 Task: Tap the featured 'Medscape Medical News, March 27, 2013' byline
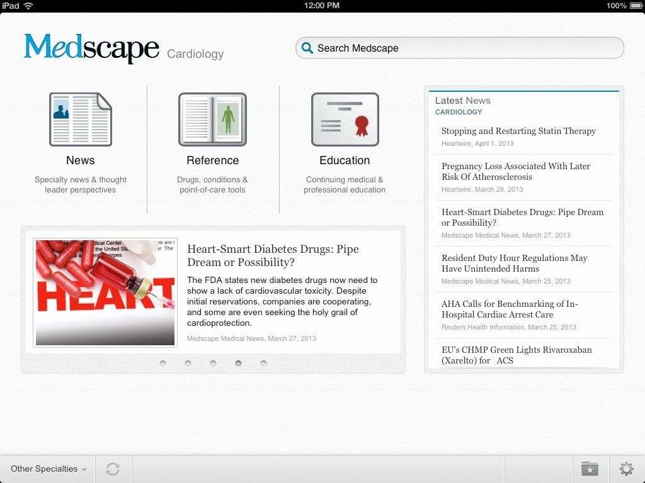click(x=251, y=338)
